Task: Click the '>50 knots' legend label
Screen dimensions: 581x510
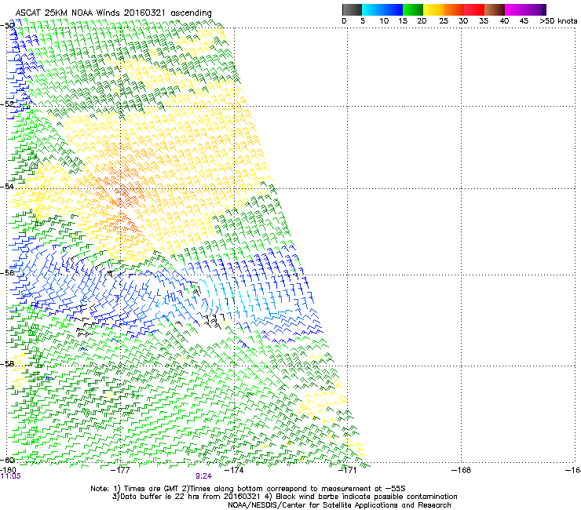Action: pyautogui.click(x=558, y=21)
